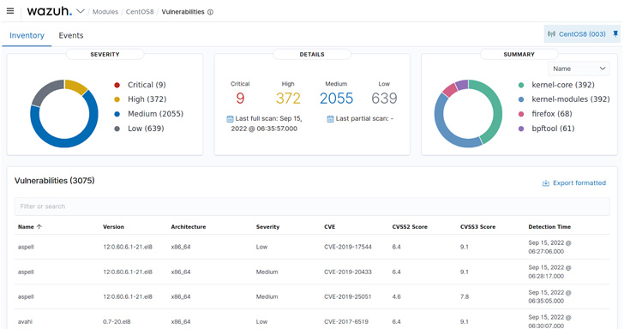The image size is (624, 329).
Task: Click the Wazuh logo
Action: pyautogui.click(x=50, y=11)
